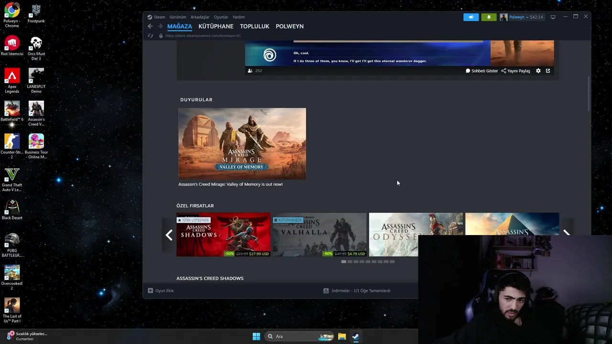
Task: Open Assassin's Creed Origins pyramid card
Action: [x=512, y=224]
